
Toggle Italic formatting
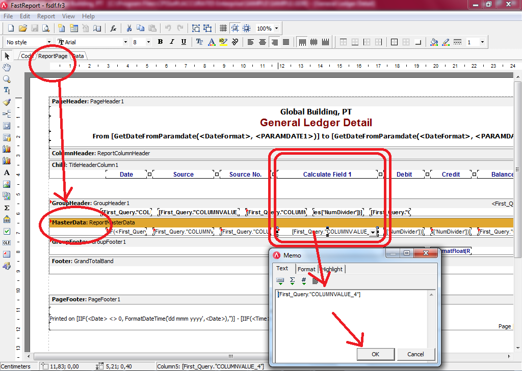pyautogui.click(x=172, y=42)
